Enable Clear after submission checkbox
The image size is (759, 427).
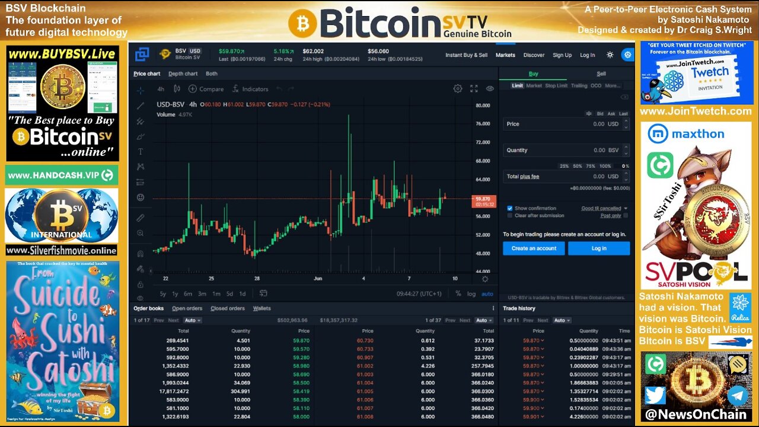(x=509, y=215)
